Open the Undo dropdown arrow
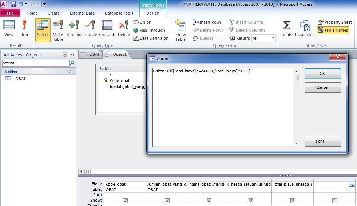 (27, 4)
